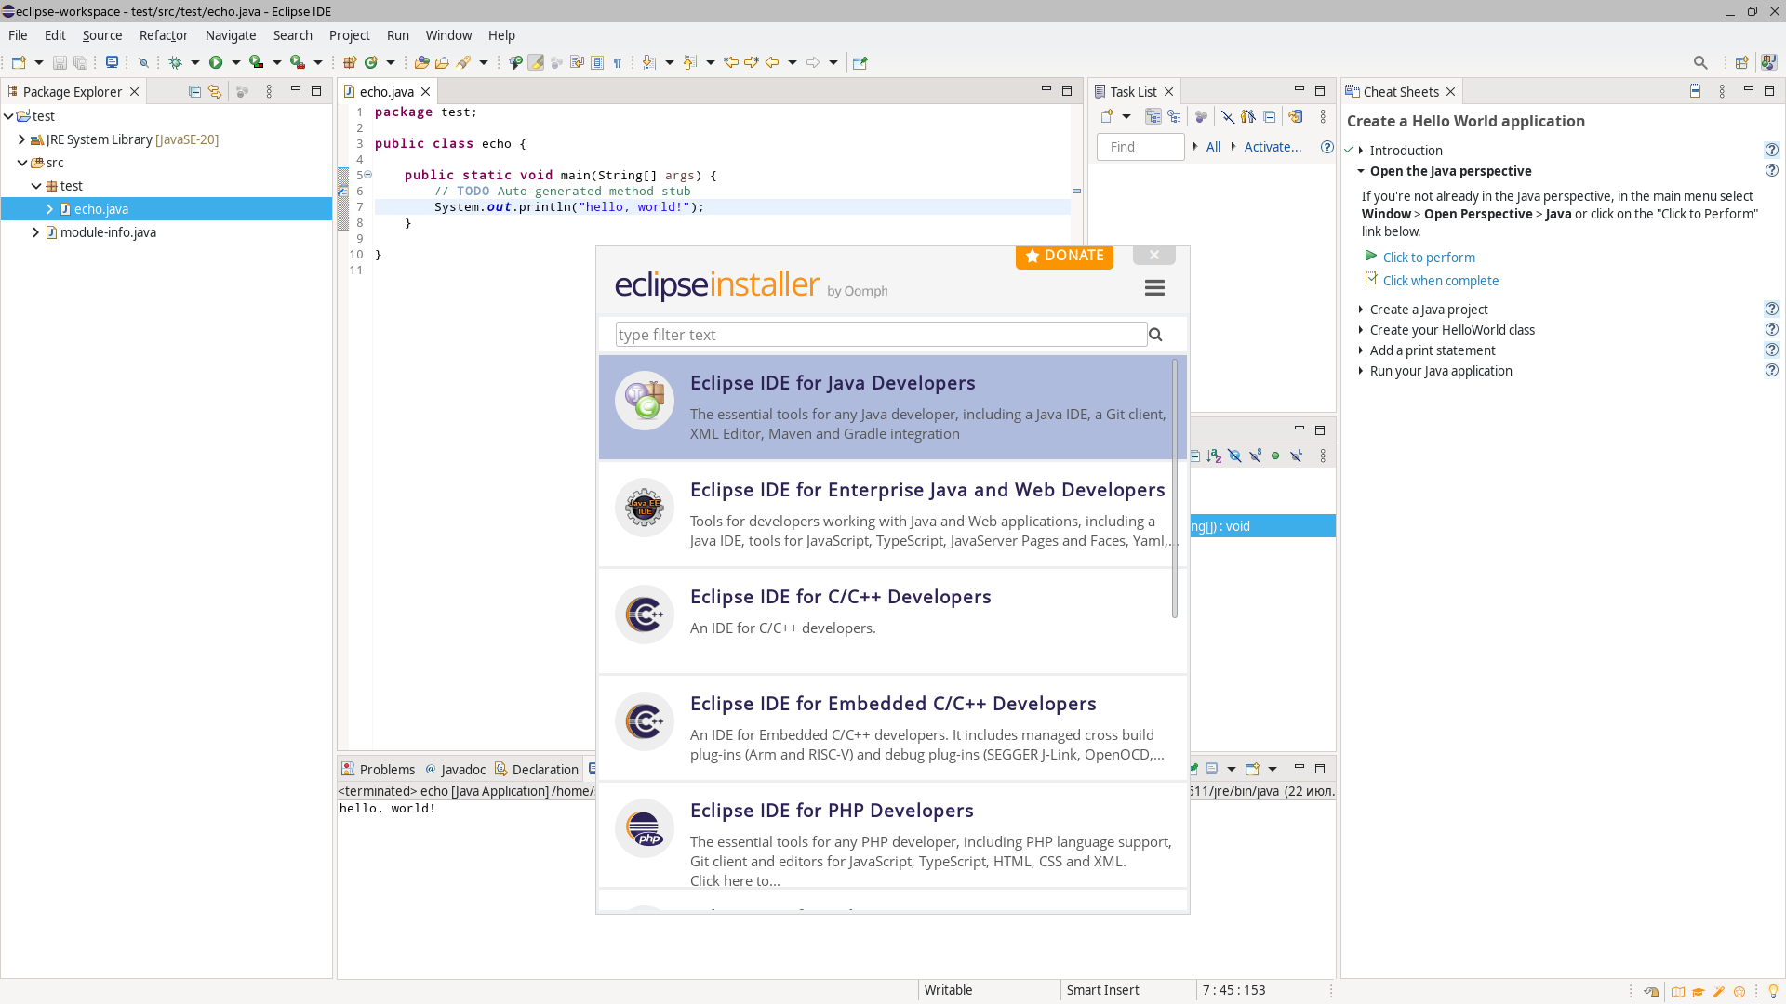
Task: Click the Find field in Task List
Action: coord(1140,147)
